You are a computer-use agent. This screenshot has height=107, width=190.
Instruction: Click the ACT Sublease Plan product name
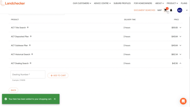click(x=19, y=45)
